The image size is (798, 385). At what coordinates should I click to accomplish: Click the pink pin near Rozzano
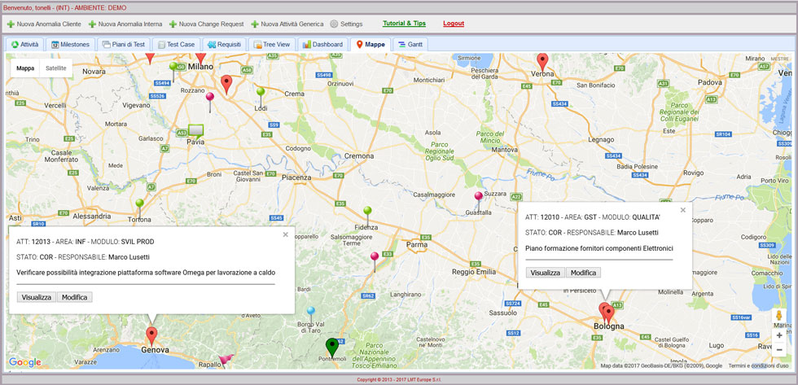click(x=210, y=98)
